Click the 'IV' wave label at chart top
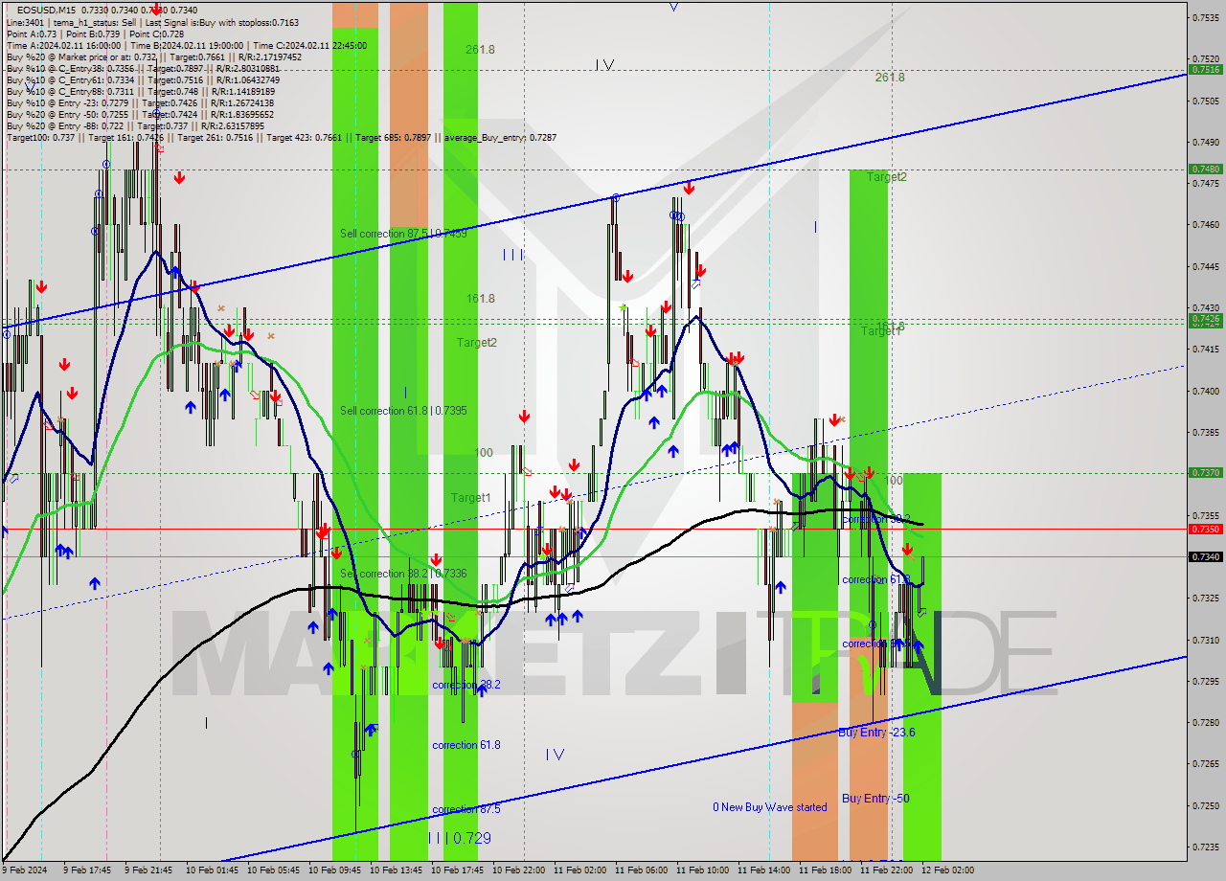Screen dimensions: 1226x881 point(603,65)
